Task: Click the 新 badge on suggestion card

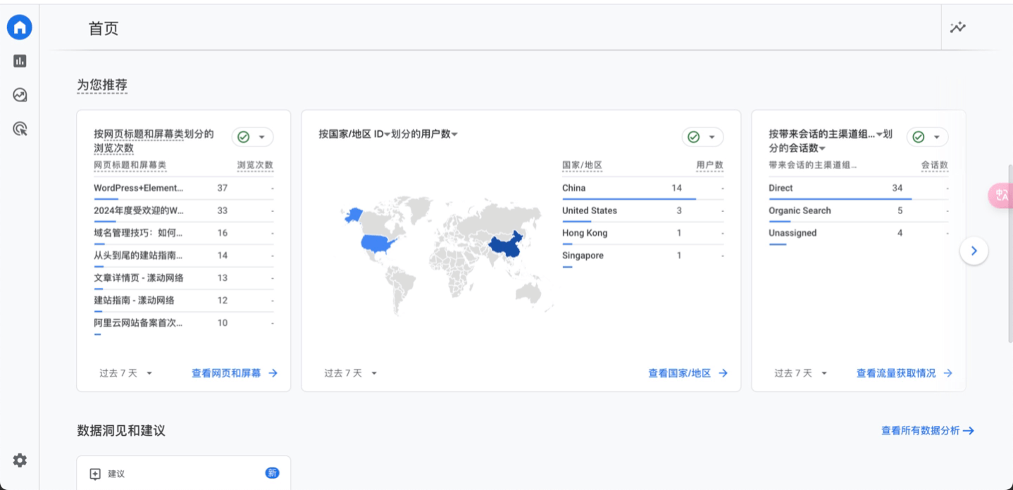Action: coord(272,473)
